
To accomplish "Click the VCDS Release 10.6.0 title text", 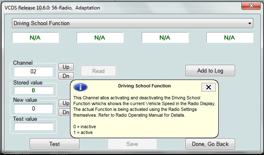I will click(x=52, y=8).
